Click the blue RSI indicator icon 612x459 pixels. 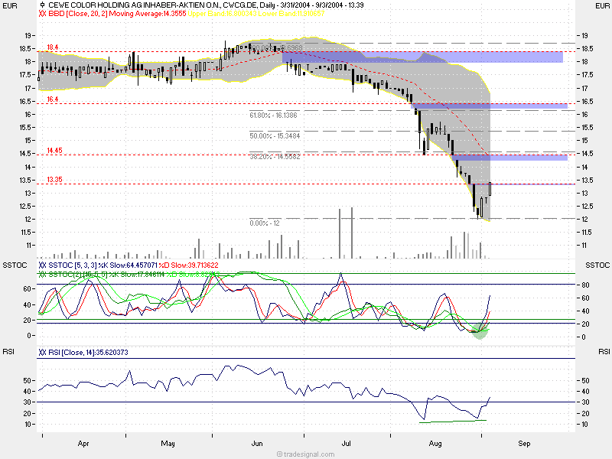tap(43, 353)
